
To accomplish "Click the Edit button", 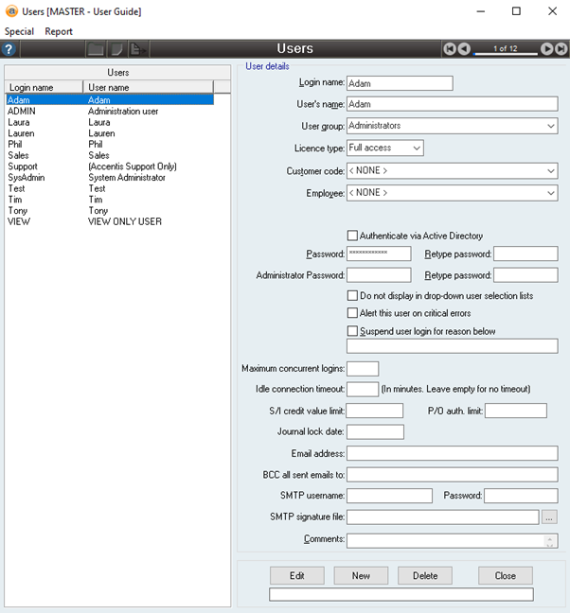I will coord(296,575).
